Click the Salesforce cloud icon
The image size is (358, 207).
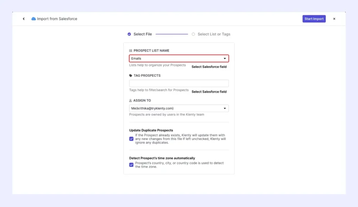click(x=34, y=19)
